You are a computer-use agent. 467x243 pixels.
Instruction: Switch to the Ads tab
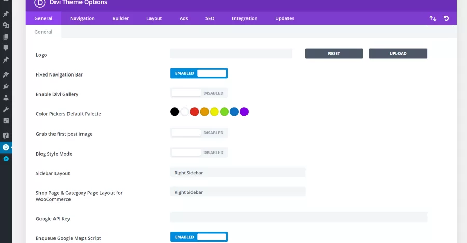tap(184, 19)
